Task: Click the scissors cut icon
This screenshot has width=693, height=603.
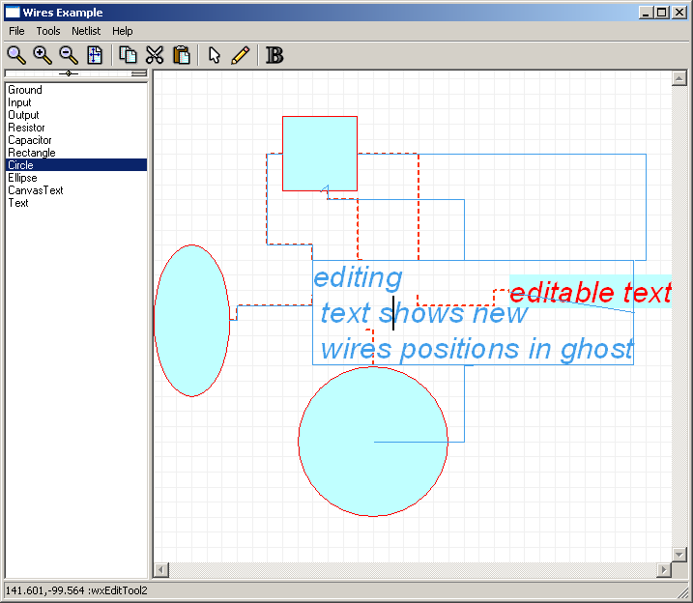Action: pos(155,55)
